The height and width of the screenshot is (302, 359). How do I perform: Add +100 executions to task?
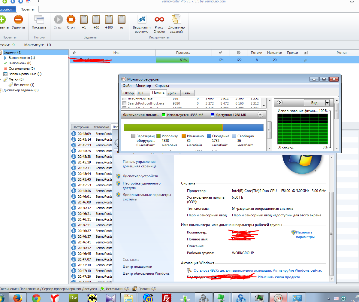click(x=109, y=22)
